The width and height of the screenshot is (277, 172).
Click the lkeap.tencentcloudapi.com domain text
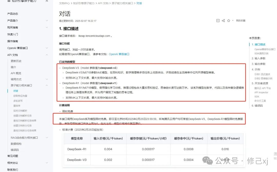pos(94,36)
